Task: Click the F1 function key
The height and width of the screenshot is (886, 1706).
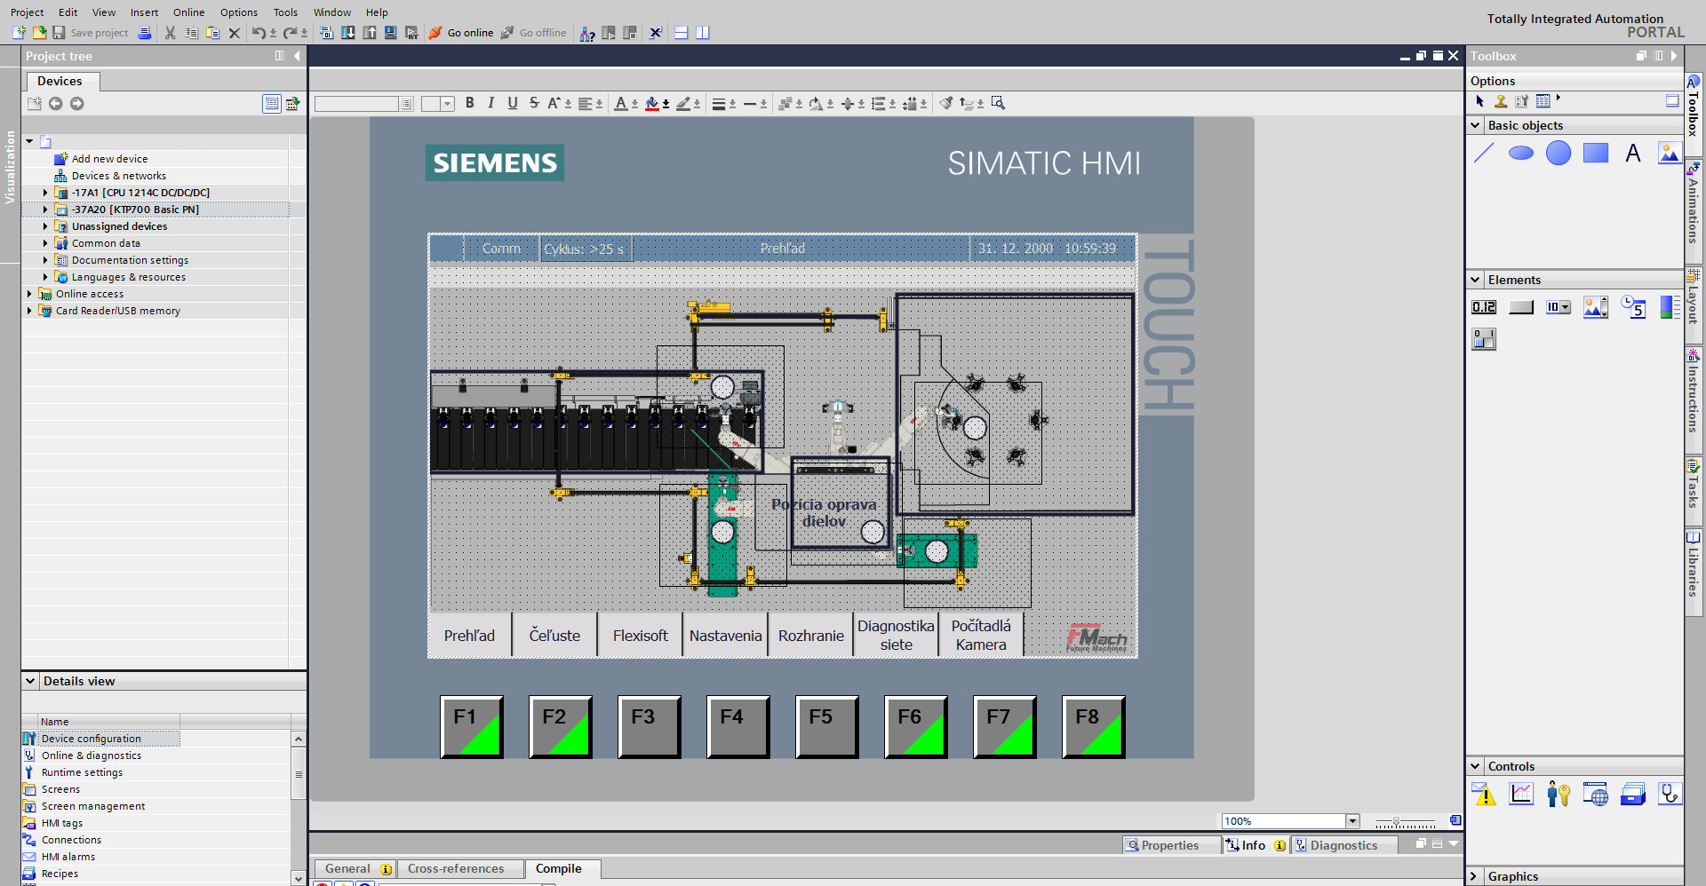Action: pos(472,727)
